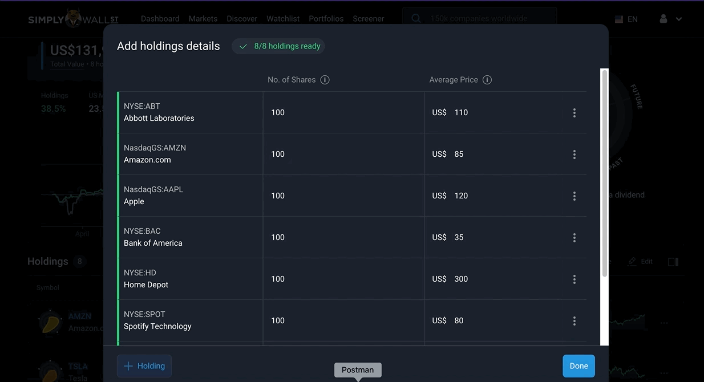Click the Postman tooltip label
704x382 pixels.
358,370
